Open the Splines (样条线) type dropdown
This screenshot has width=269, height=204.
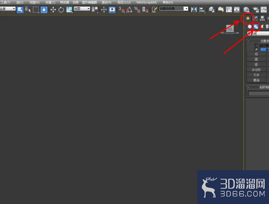point(258,33)
